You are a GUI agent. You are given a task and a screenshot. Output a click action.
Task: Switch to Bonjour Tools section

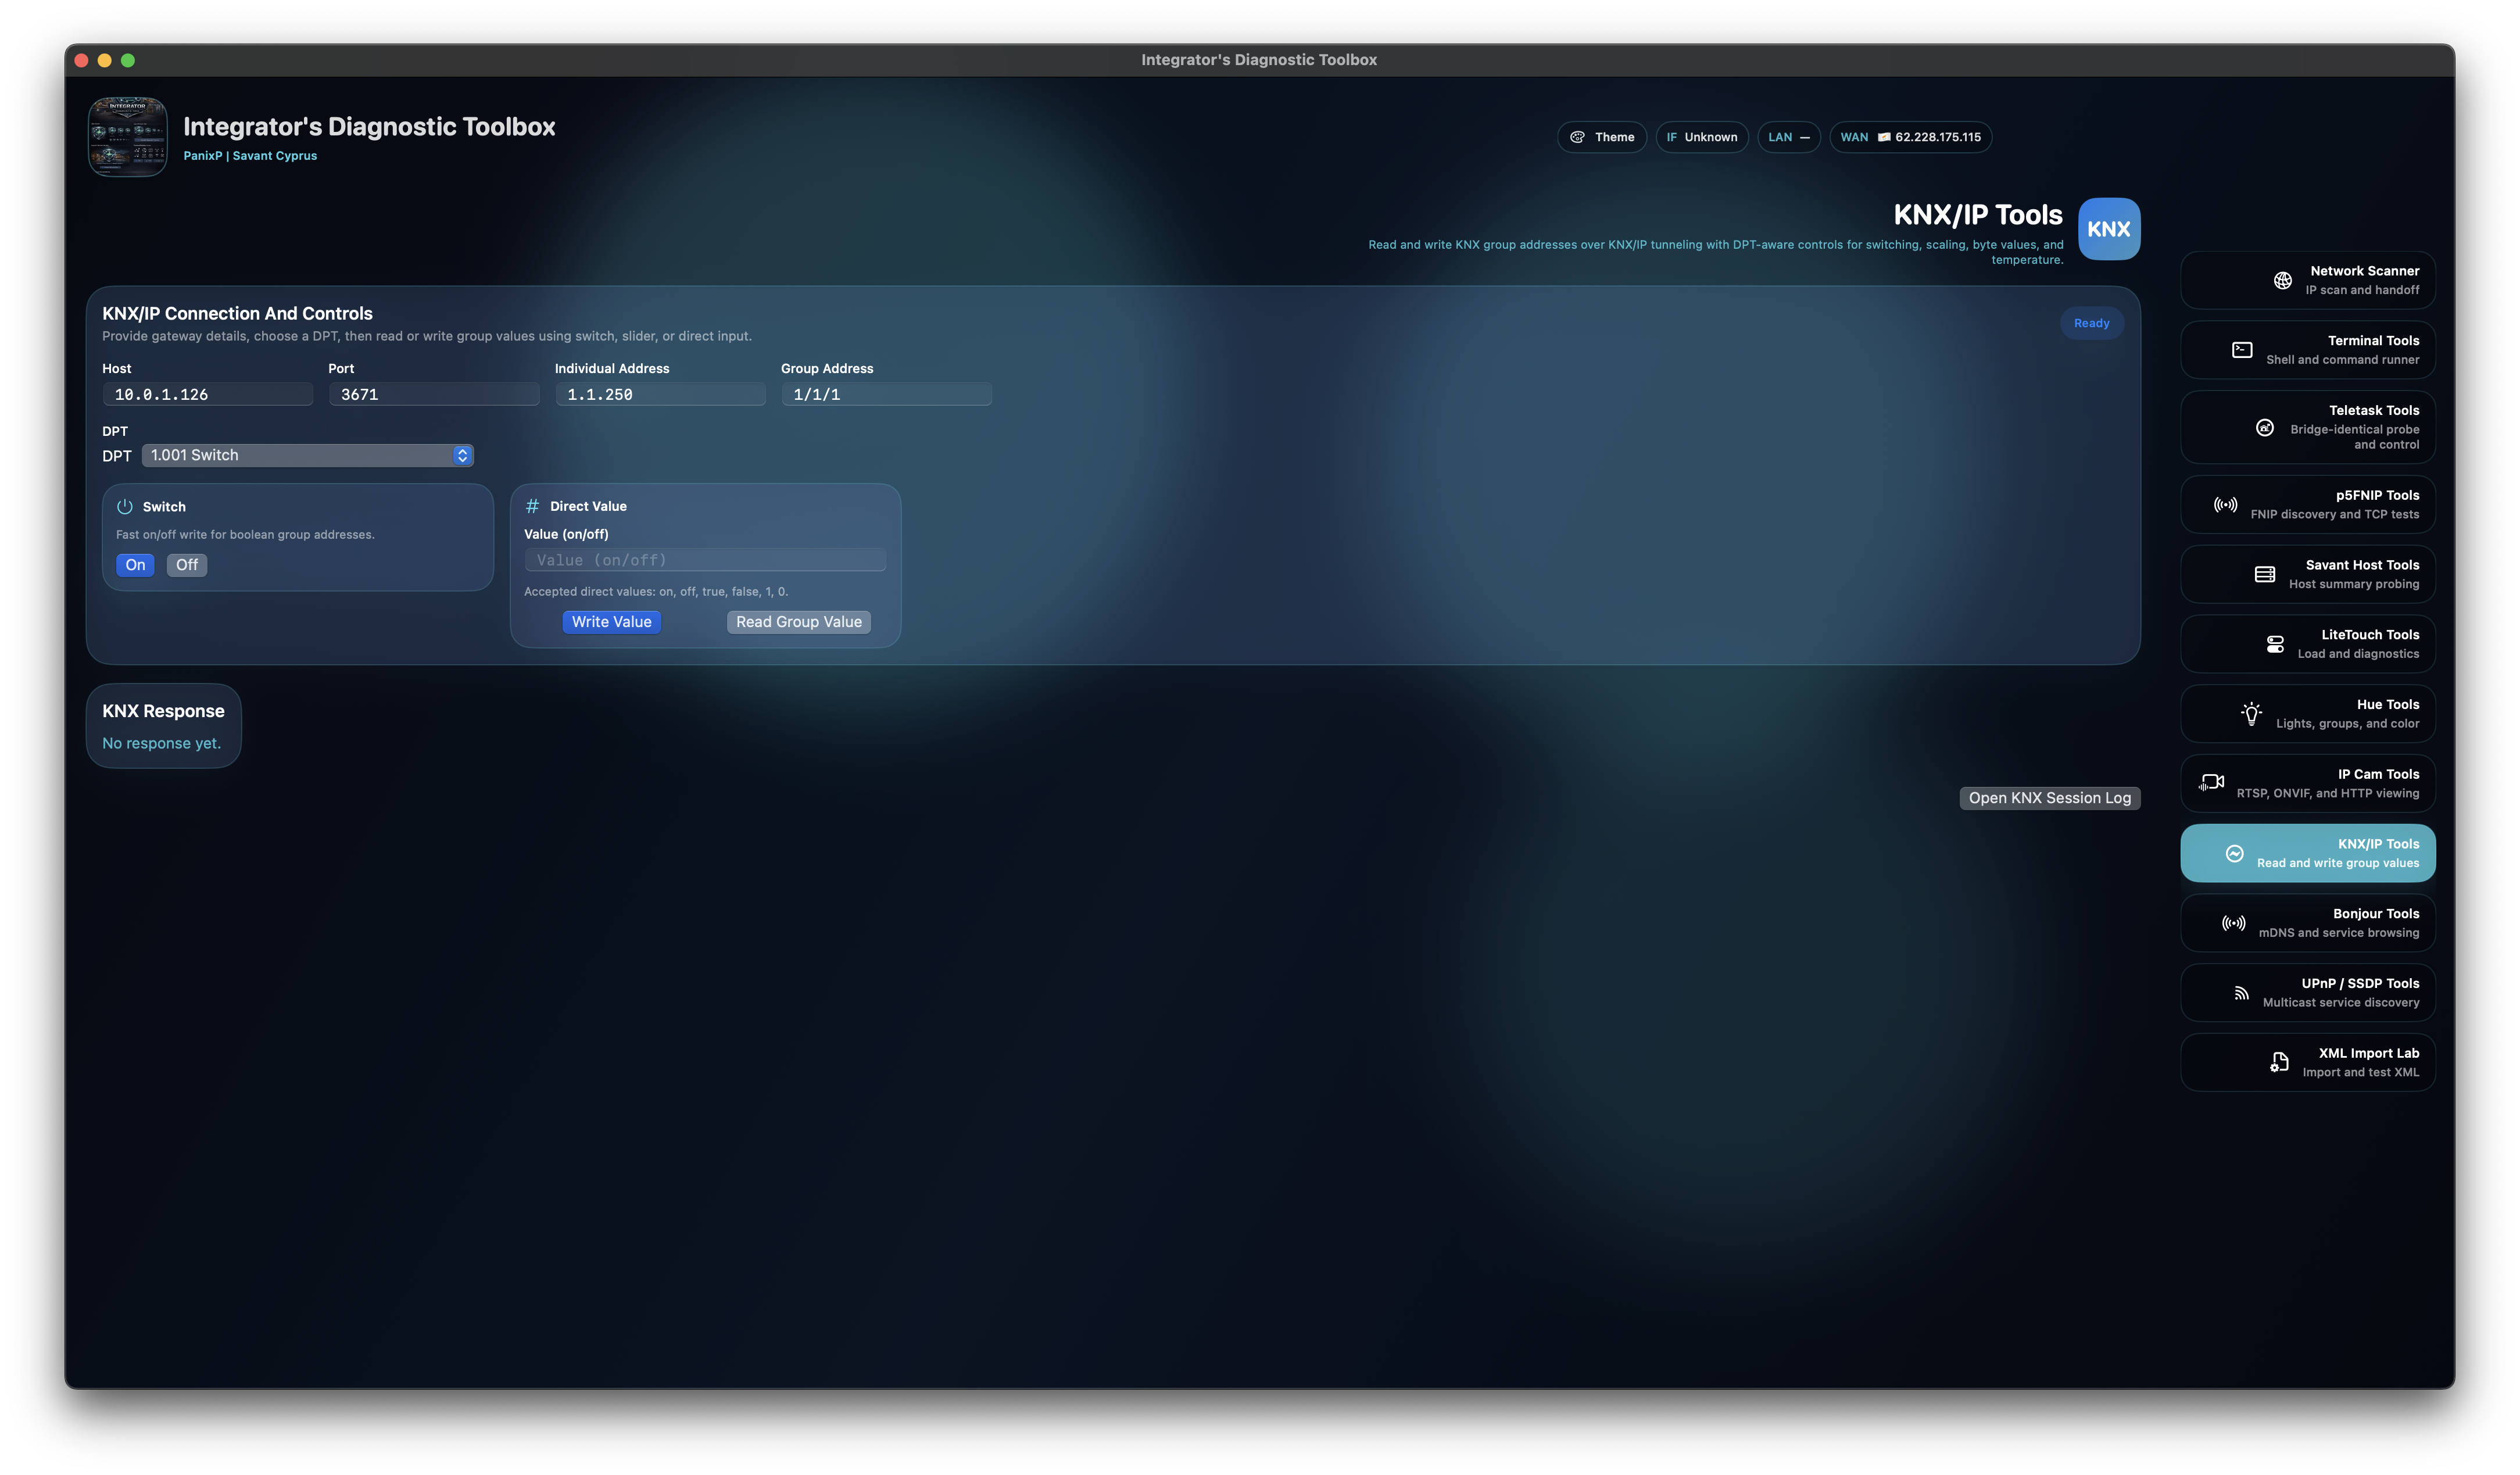[2307, 922]
